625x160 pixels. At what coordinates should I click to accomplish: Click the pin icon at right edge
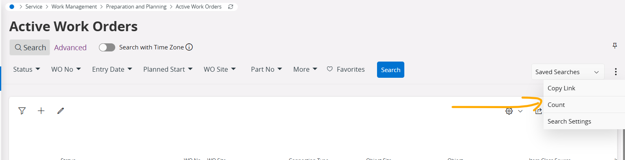click(615, 46)
